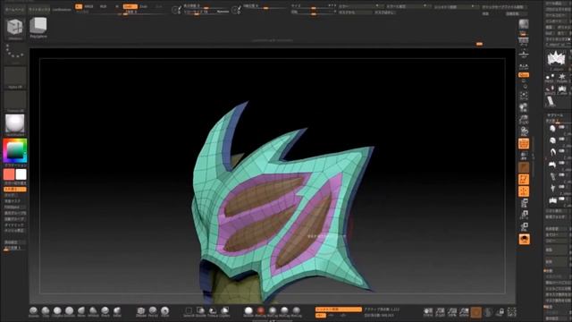This screenshot has width=572, height=322.
Task: Toggle the orange frame icon above the brown button
Action: tap(524, 143)
